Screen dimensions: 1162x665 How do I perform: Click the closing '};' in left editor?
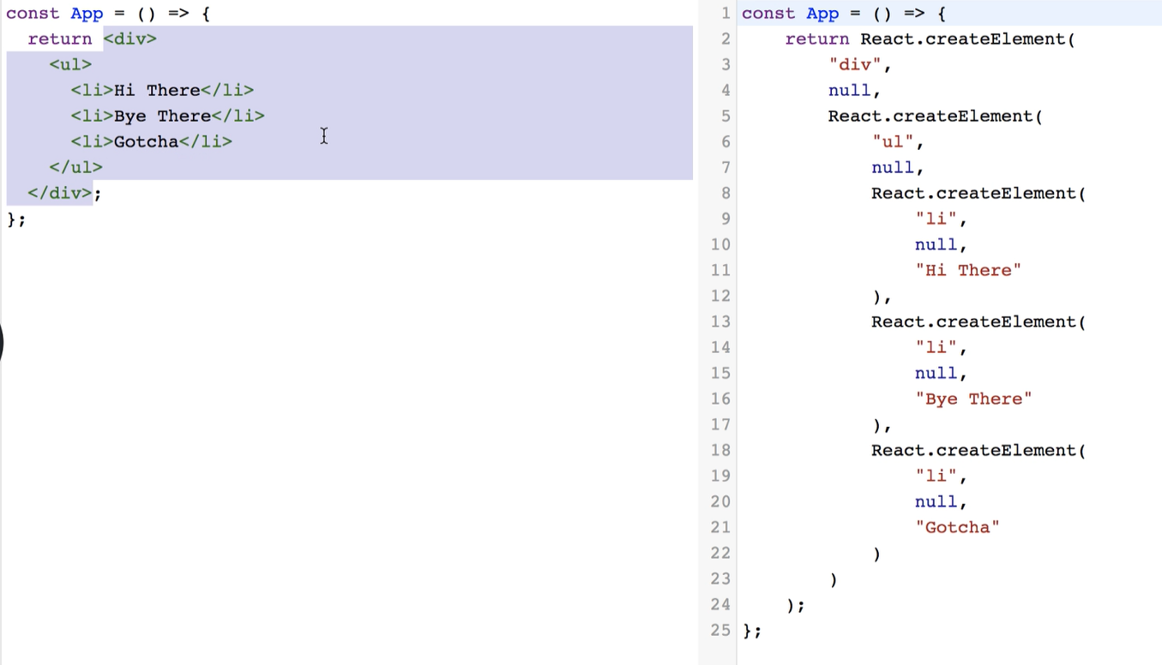16,219
